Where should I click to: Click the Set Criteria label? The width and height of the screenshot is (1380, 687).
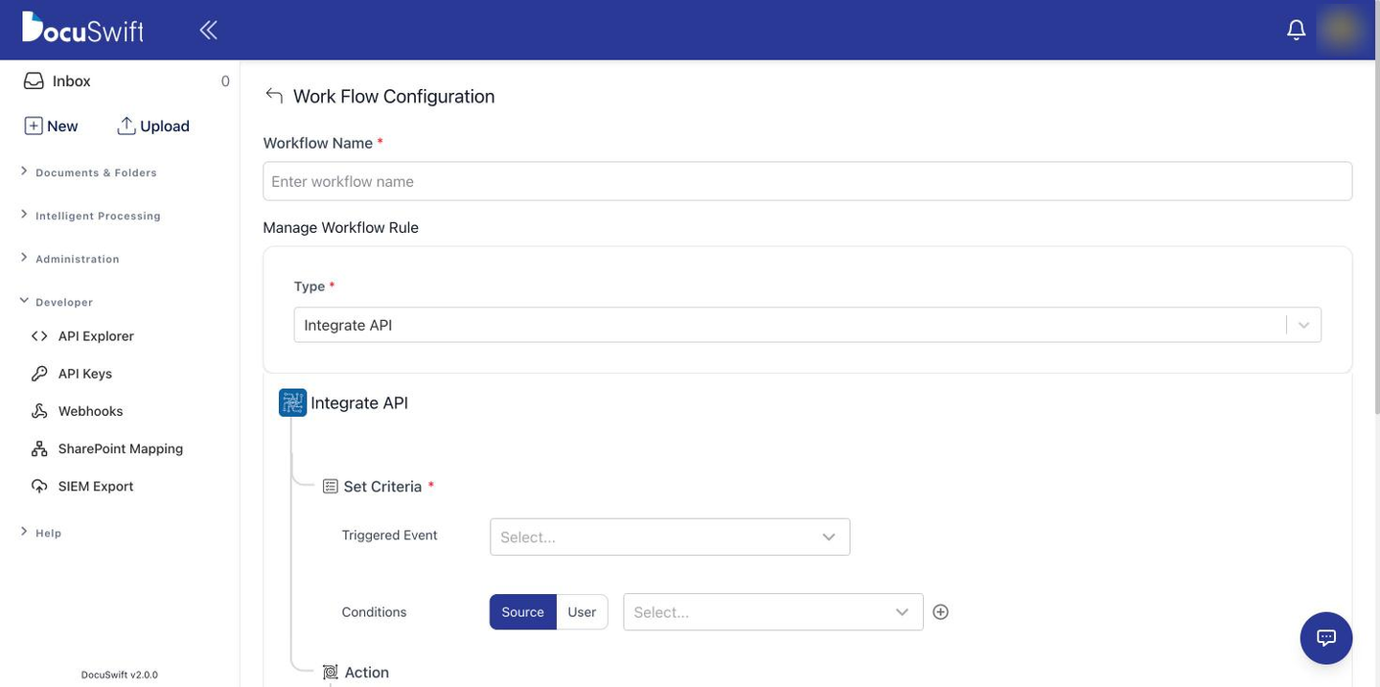coord(382,487)
